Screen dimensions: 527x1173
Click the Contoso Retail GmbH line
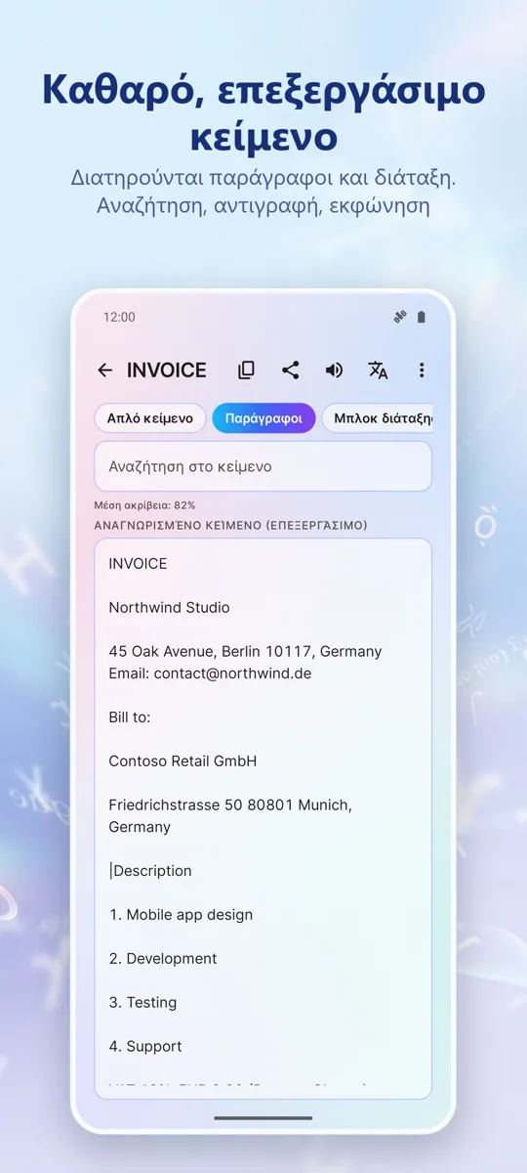point(182,760)
